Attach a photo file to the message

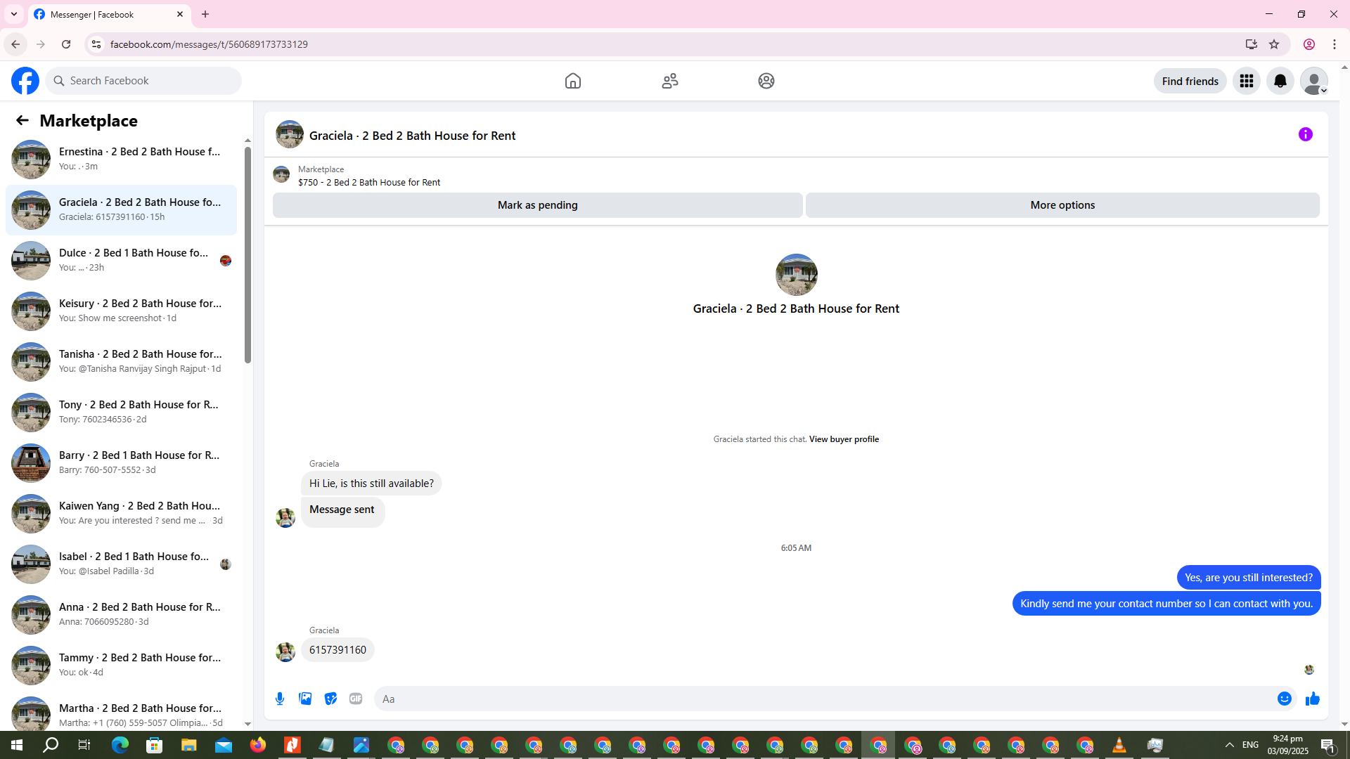click(305, 699)
